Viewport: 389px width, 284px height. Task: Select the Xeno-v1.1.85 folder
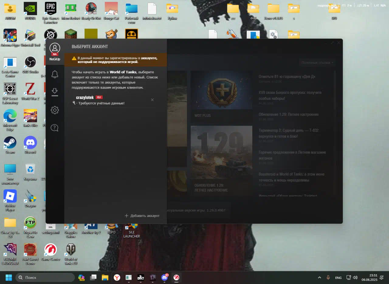point(274,12)
